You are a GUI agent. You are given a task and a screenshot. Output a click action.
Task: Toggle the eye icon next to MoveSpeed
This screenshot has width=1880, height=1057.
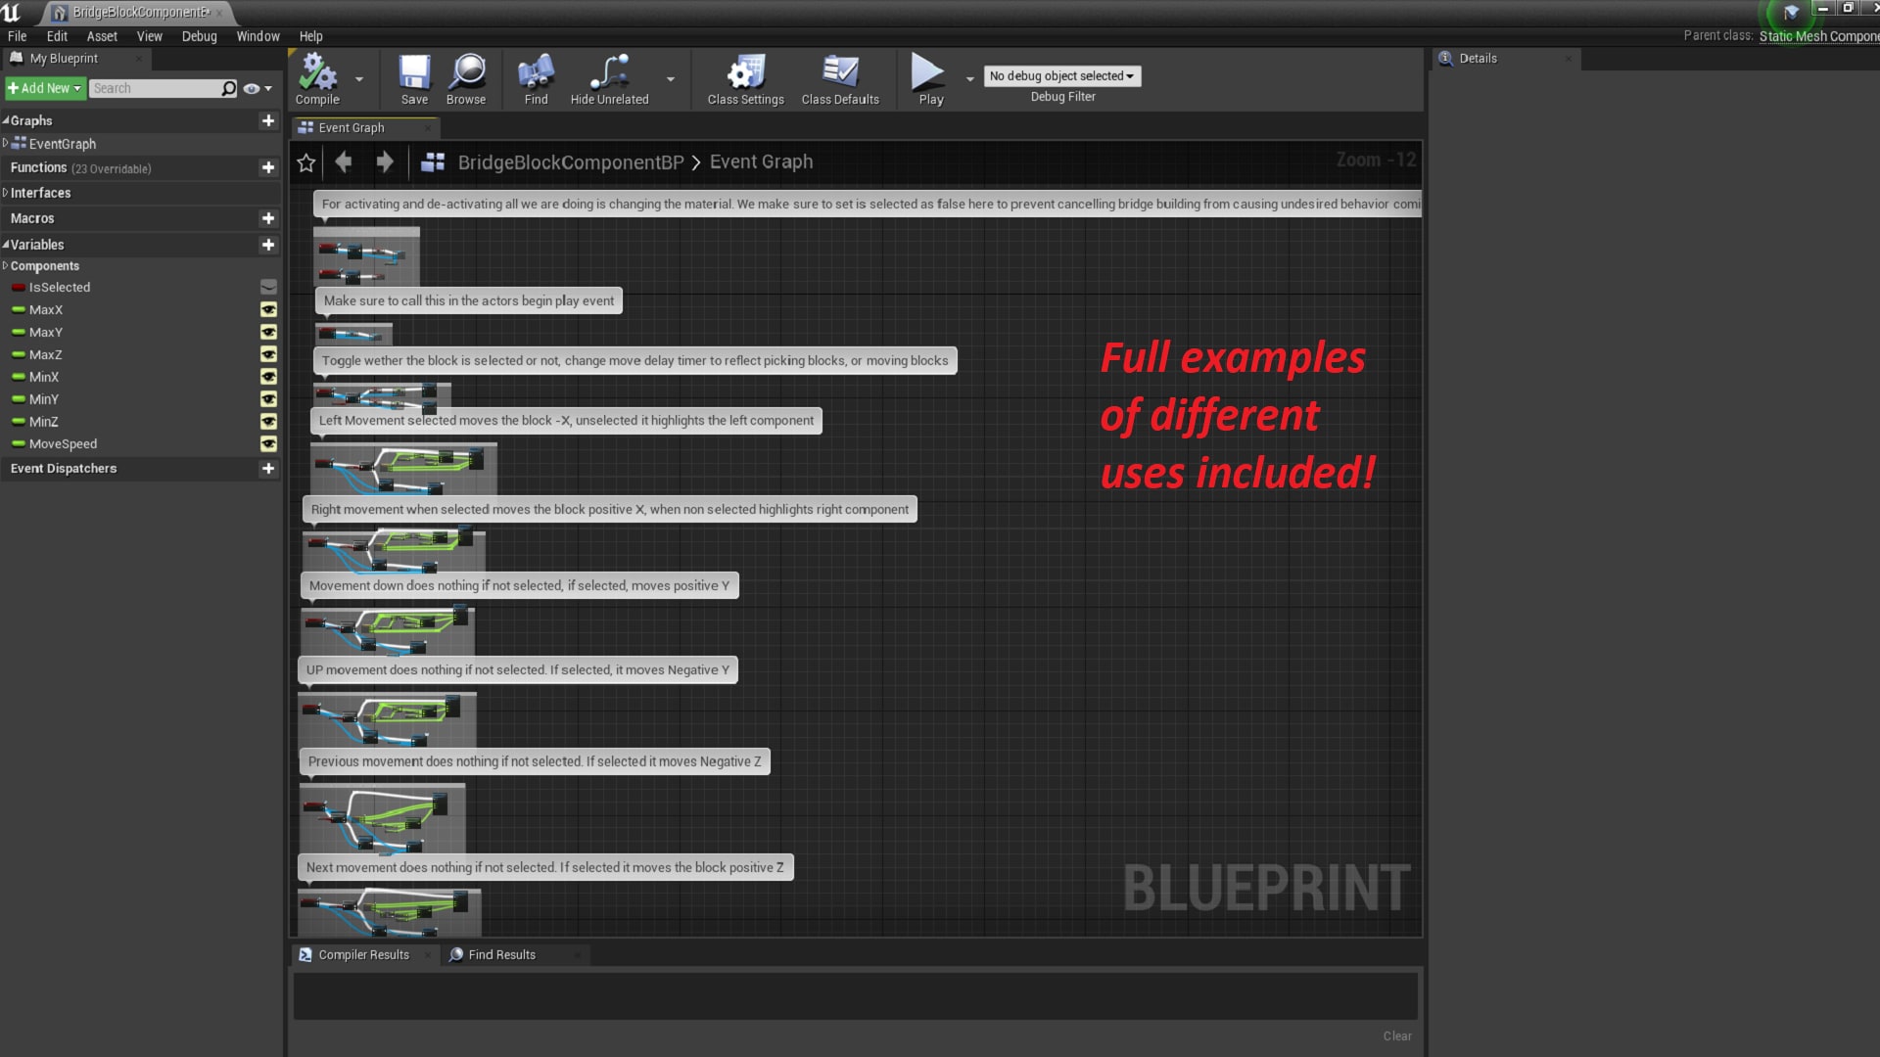(269, 443)
